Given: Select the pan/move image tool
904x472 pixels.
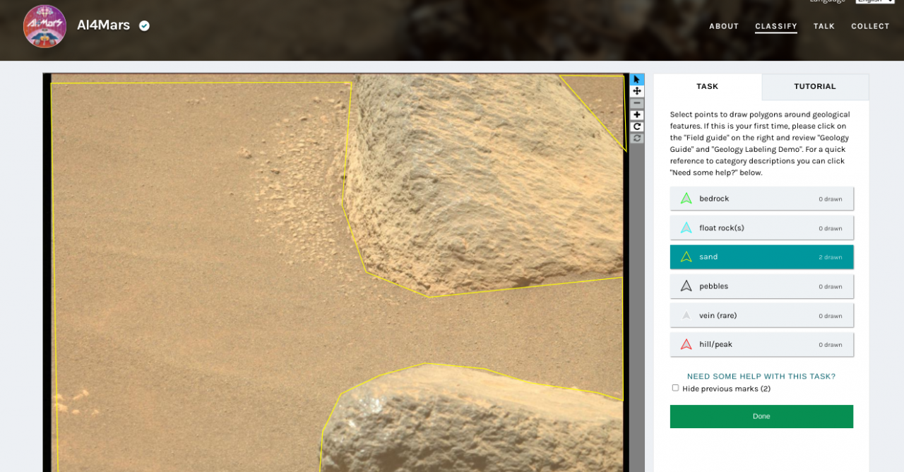Looking at the screenshot, I should click(637, 91).
